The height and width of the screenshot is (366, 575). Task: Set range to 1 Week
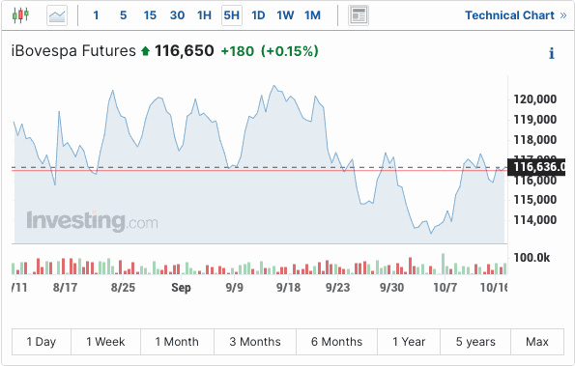[105, 342]
